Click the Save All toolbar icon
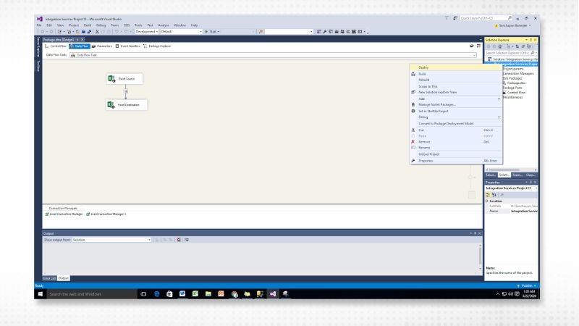This screenshot has height=326, width=579. coord(89,32)
